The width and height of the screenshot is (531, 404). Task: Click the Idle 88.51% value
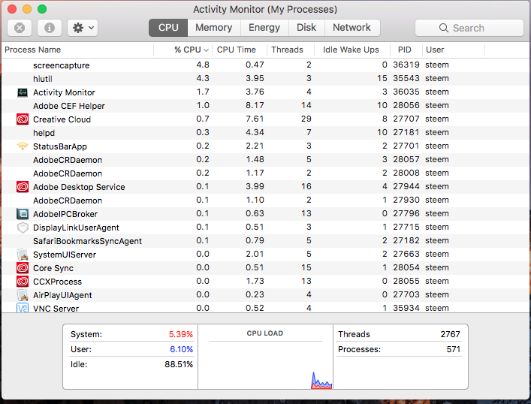[179, 364]
